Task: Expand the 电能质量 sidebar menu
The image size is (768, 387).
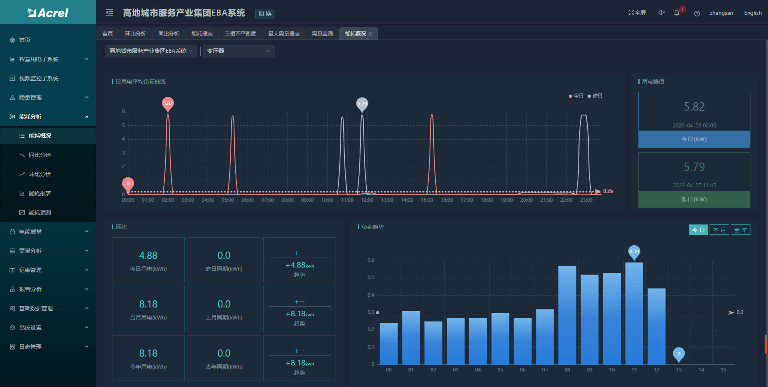Action: [x=48, y=232]
